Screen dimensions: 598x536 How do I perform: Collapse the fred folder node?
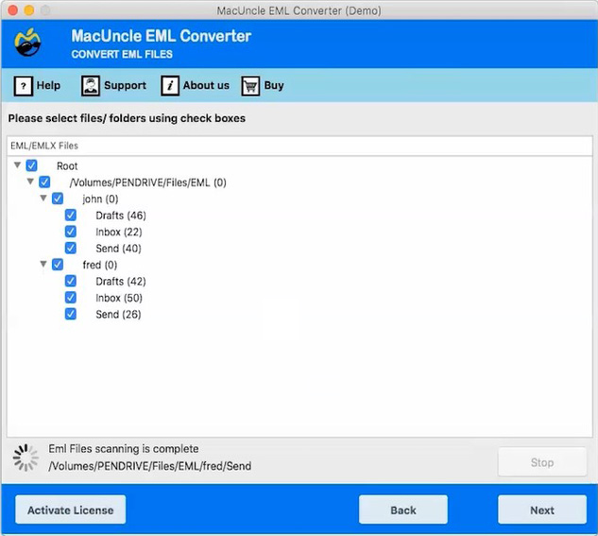pyautogui.click(x=43, y=264)
